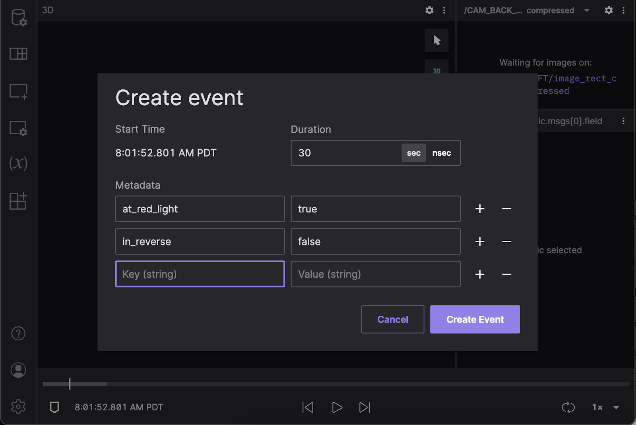636x425 pixels.
Task: Open the data source settings icon
Action: [x=18, y=17]
